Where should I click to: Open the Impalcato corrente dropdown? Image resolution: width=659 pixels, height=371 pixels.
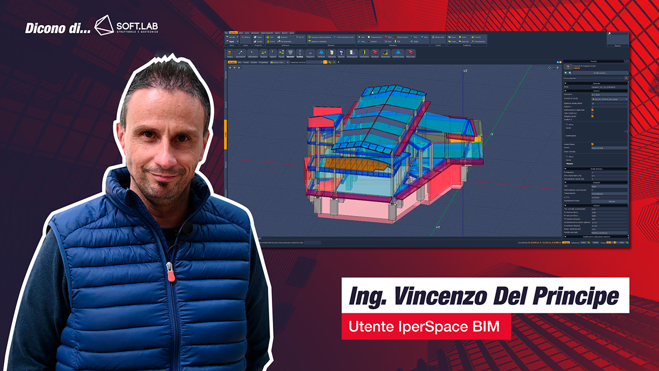[314, 62]
